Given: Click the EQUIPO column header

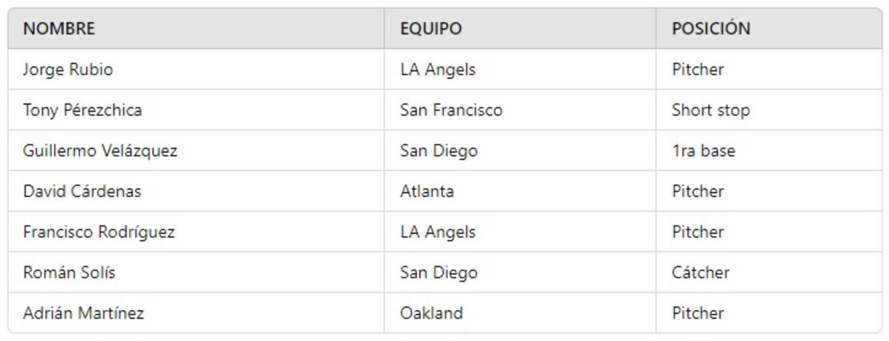Looking at the screenshot, I should [431, 29].
